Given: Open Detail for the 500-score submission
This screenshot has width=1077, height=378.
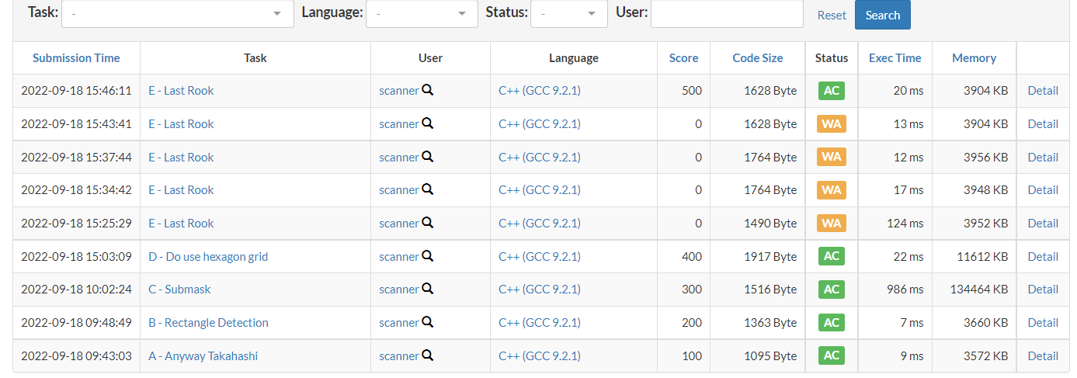Looking at the screenshot, I should pos(1043,91).
